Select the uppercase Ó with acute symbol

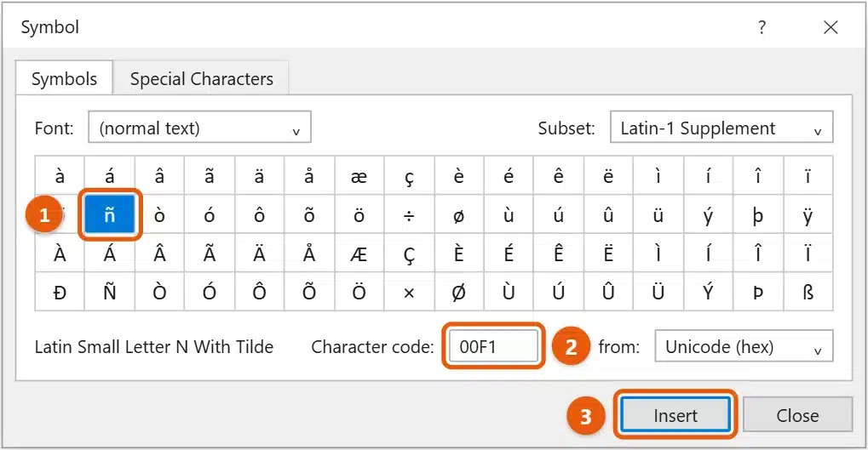210,292
